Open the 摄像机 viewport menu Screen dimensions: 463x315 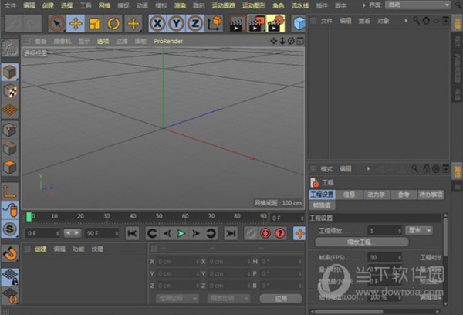(63, 41)
